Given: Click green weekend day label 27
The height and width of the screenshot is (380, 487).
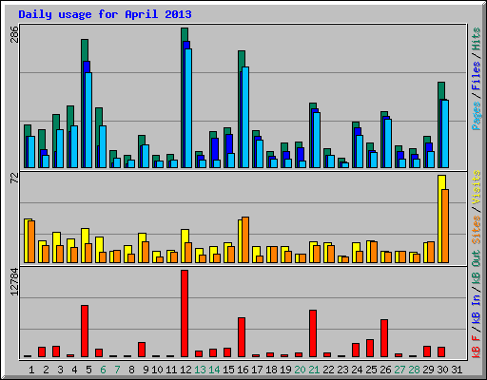Looking at the screenshot, I should (399, 370).
